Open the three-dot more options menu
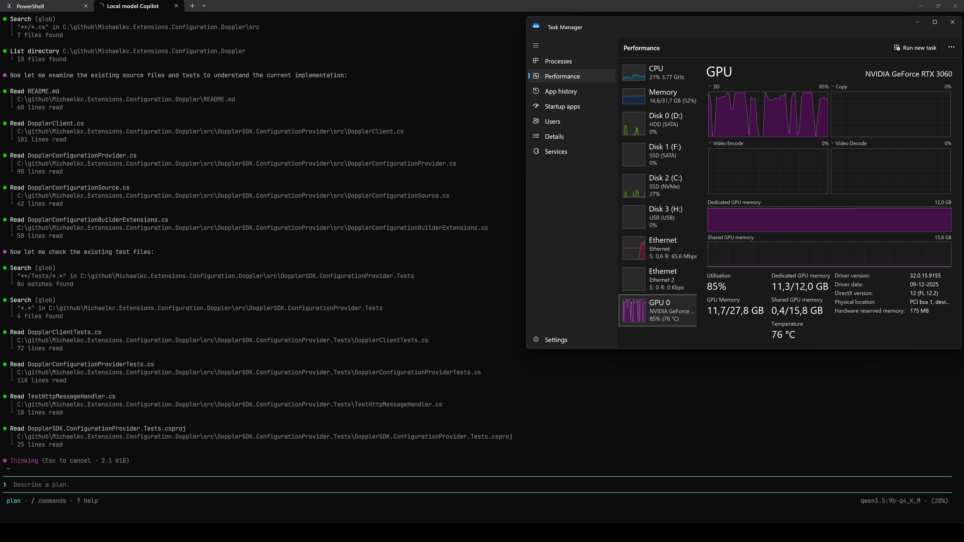This screenshot has width=964, height=542. (x=951, y=47)
